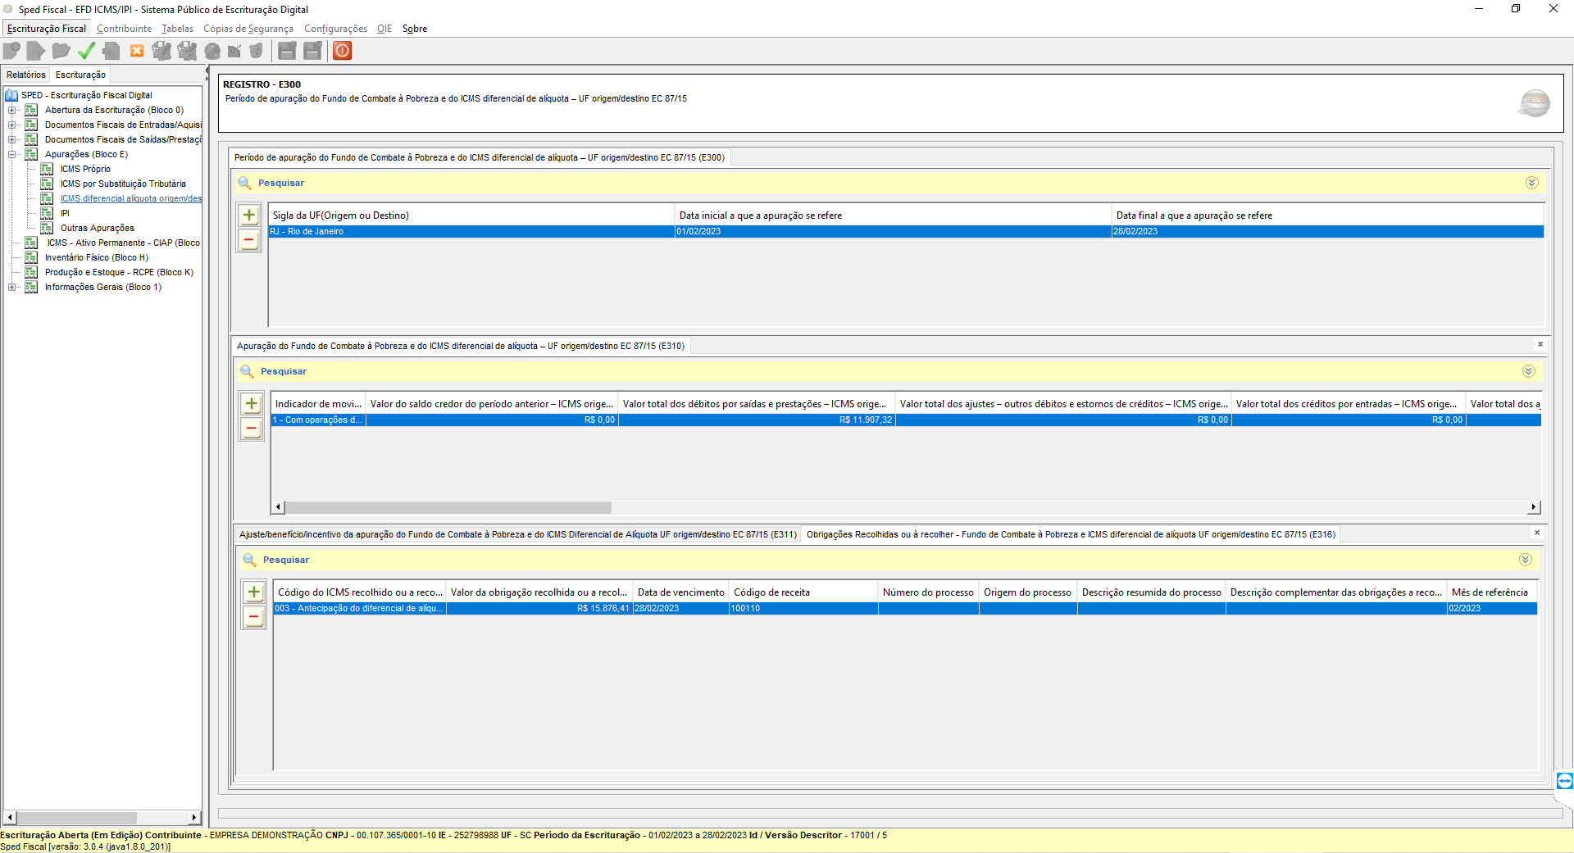This screenshot has height=853, width=1574.
Task: Click the first floppy disk save icon
Action: pos(287,51)
